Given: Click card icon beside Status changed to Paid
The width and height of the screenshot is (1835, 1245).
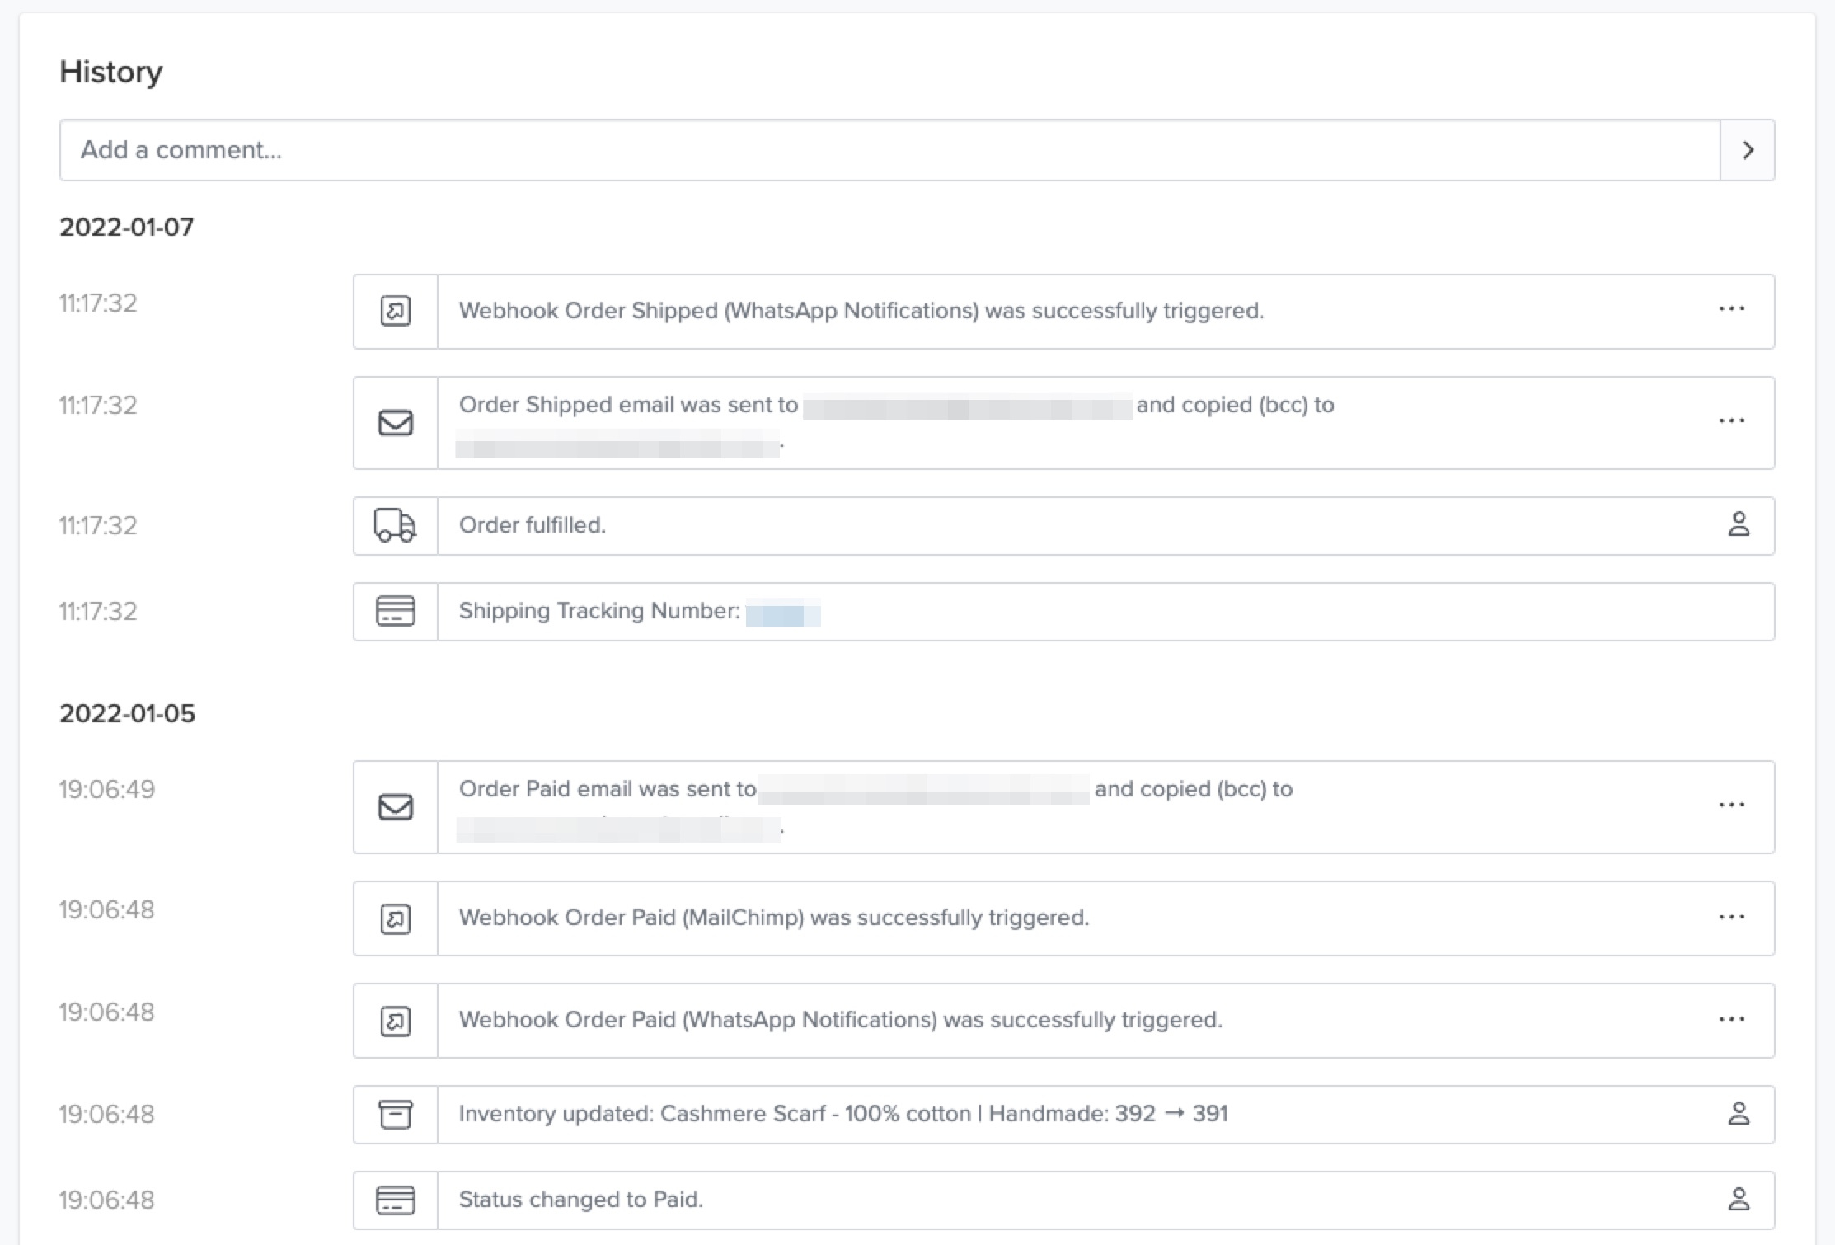Looking at the screenshot, I should tap(396, 1200).
